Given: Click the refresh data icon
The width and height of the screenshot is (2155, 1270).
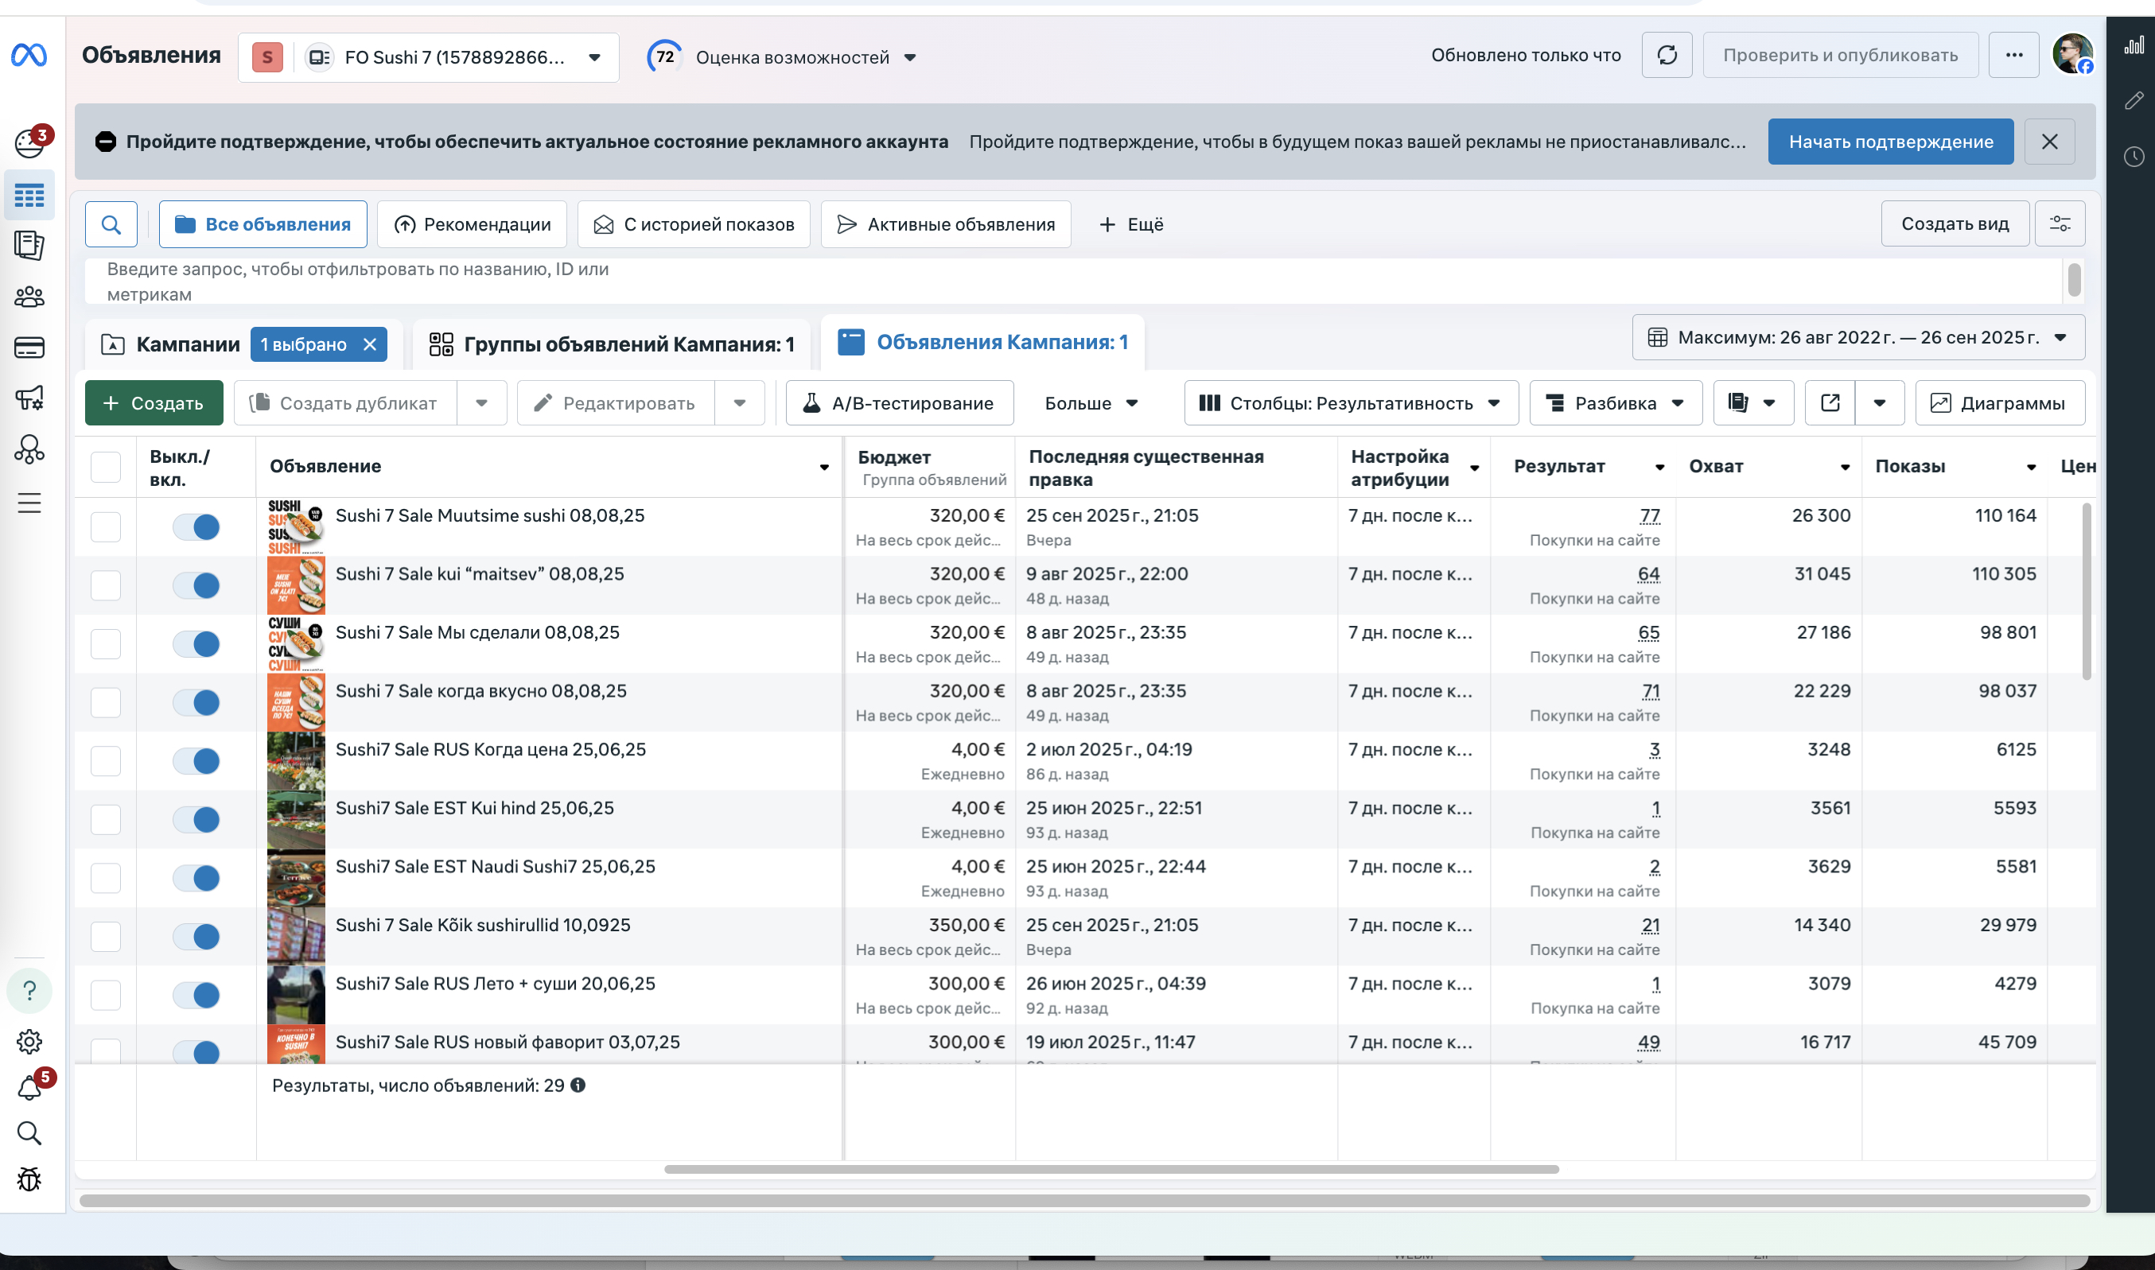Looking at the screenshot, I should pyautogui.click(x=1667, y=56).
